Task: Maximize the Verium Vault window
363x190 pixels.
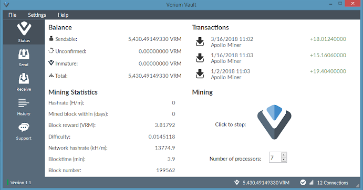Action: (x=340, y=4)
